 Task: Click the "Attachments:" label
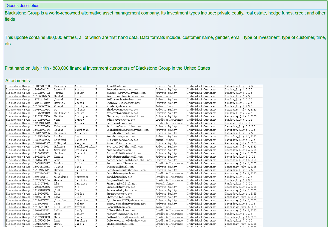pos(18,81)
